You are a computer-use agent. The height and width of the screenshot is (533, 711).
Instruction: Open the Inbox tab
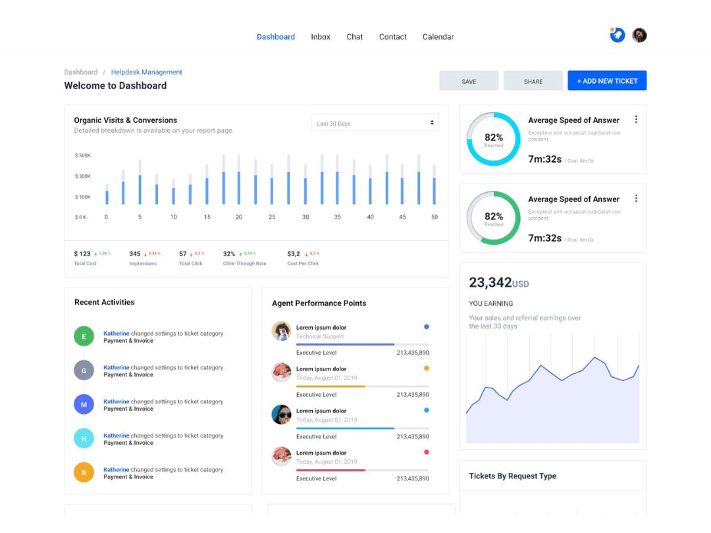click(x=321, y=37)
